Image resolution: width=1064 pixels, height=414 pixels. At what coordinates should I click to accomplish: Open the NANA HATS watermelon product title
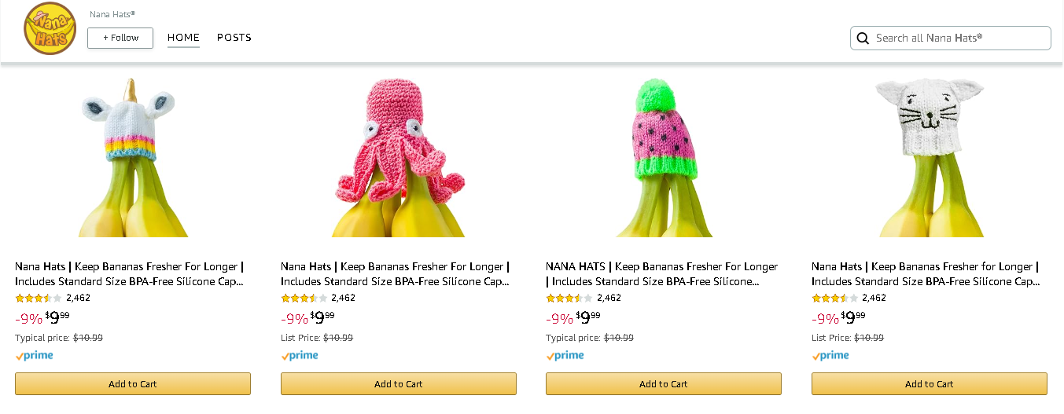661,274
